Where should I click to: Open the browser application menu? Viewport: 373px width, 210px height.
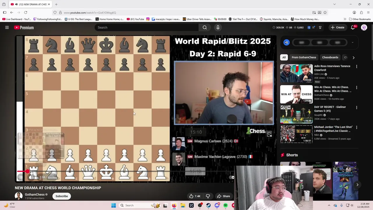click(x=368, y=13)
